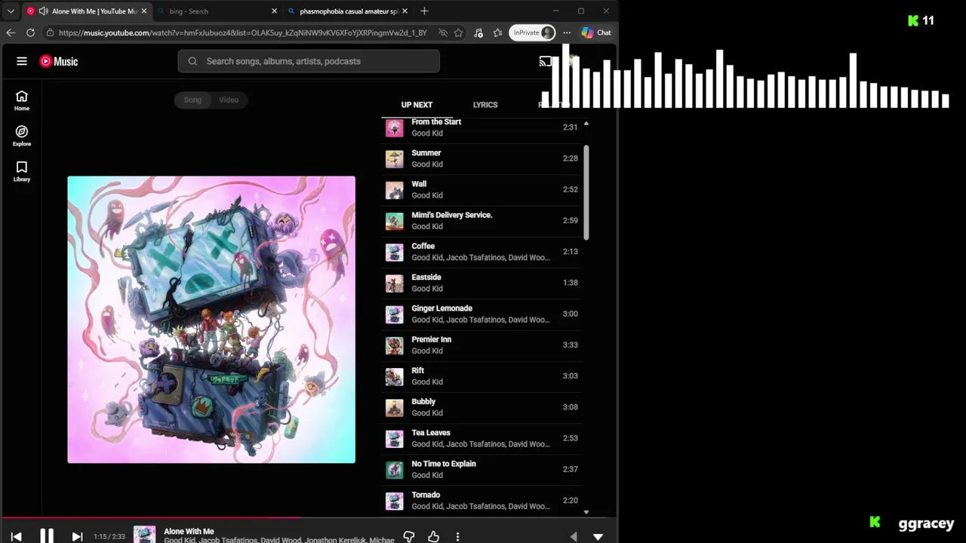Click Alone With Me title in player bar
Viewport: 966px width, 543px height.
coord(189,531)
